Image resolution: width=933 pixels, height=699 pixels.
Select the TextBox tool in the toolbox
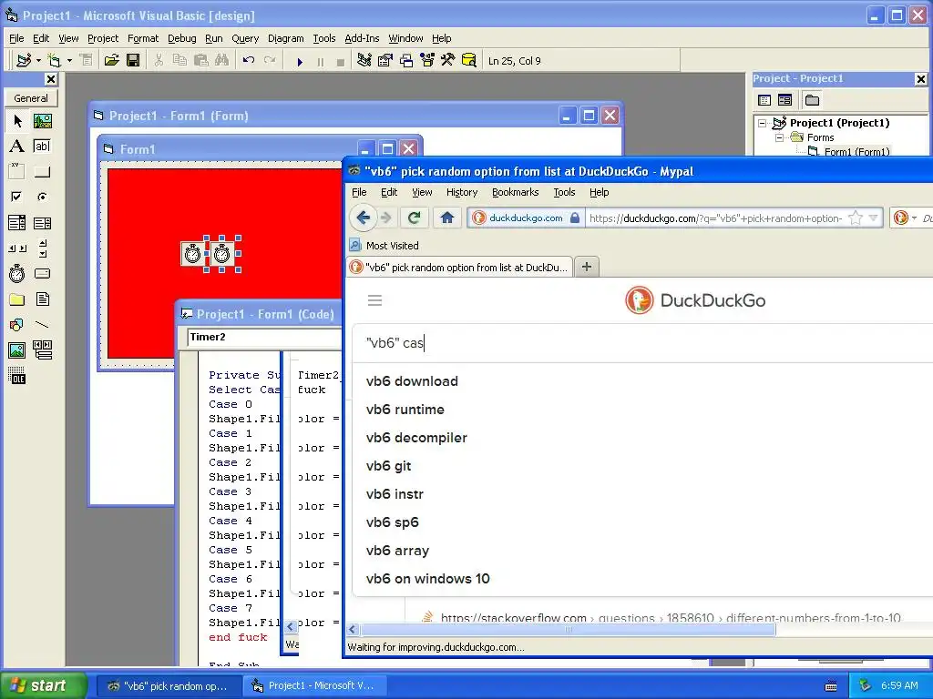(42, 147)
